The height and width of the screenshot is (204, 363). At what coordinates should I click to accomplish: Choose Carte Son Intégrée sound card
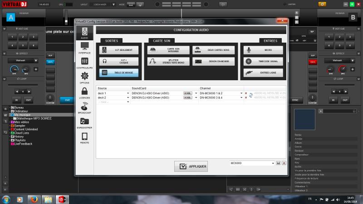168,50
